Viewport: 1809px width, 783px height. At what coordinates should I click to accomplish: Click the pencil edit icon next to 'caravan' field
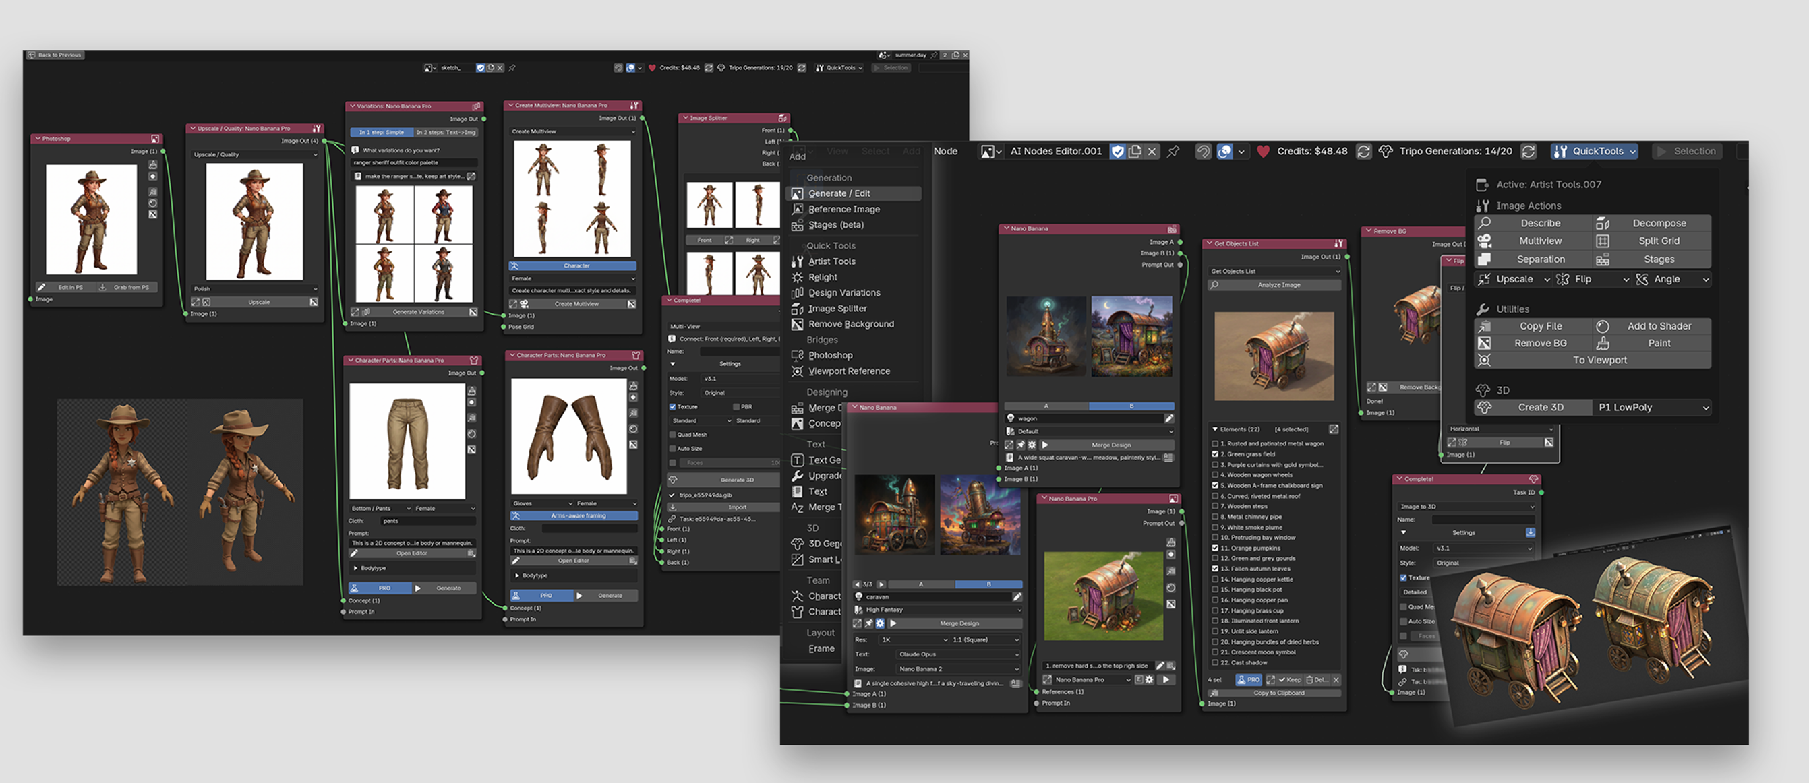1017,596
